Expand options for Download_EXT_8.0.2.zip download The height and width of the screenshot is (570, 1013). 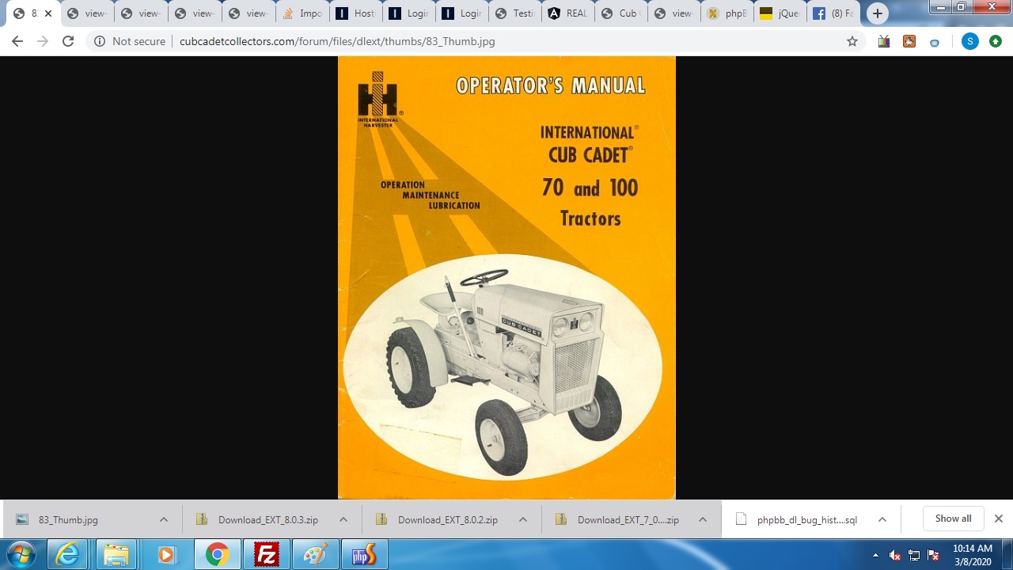523,520
